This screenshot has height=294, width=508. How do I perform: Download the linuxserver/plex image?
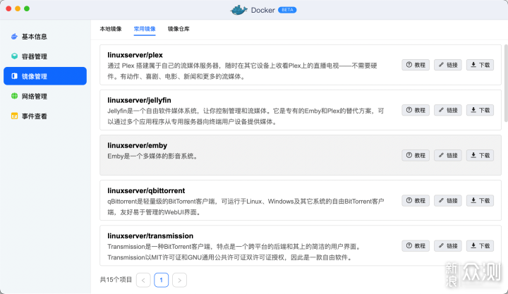(480, 65)
